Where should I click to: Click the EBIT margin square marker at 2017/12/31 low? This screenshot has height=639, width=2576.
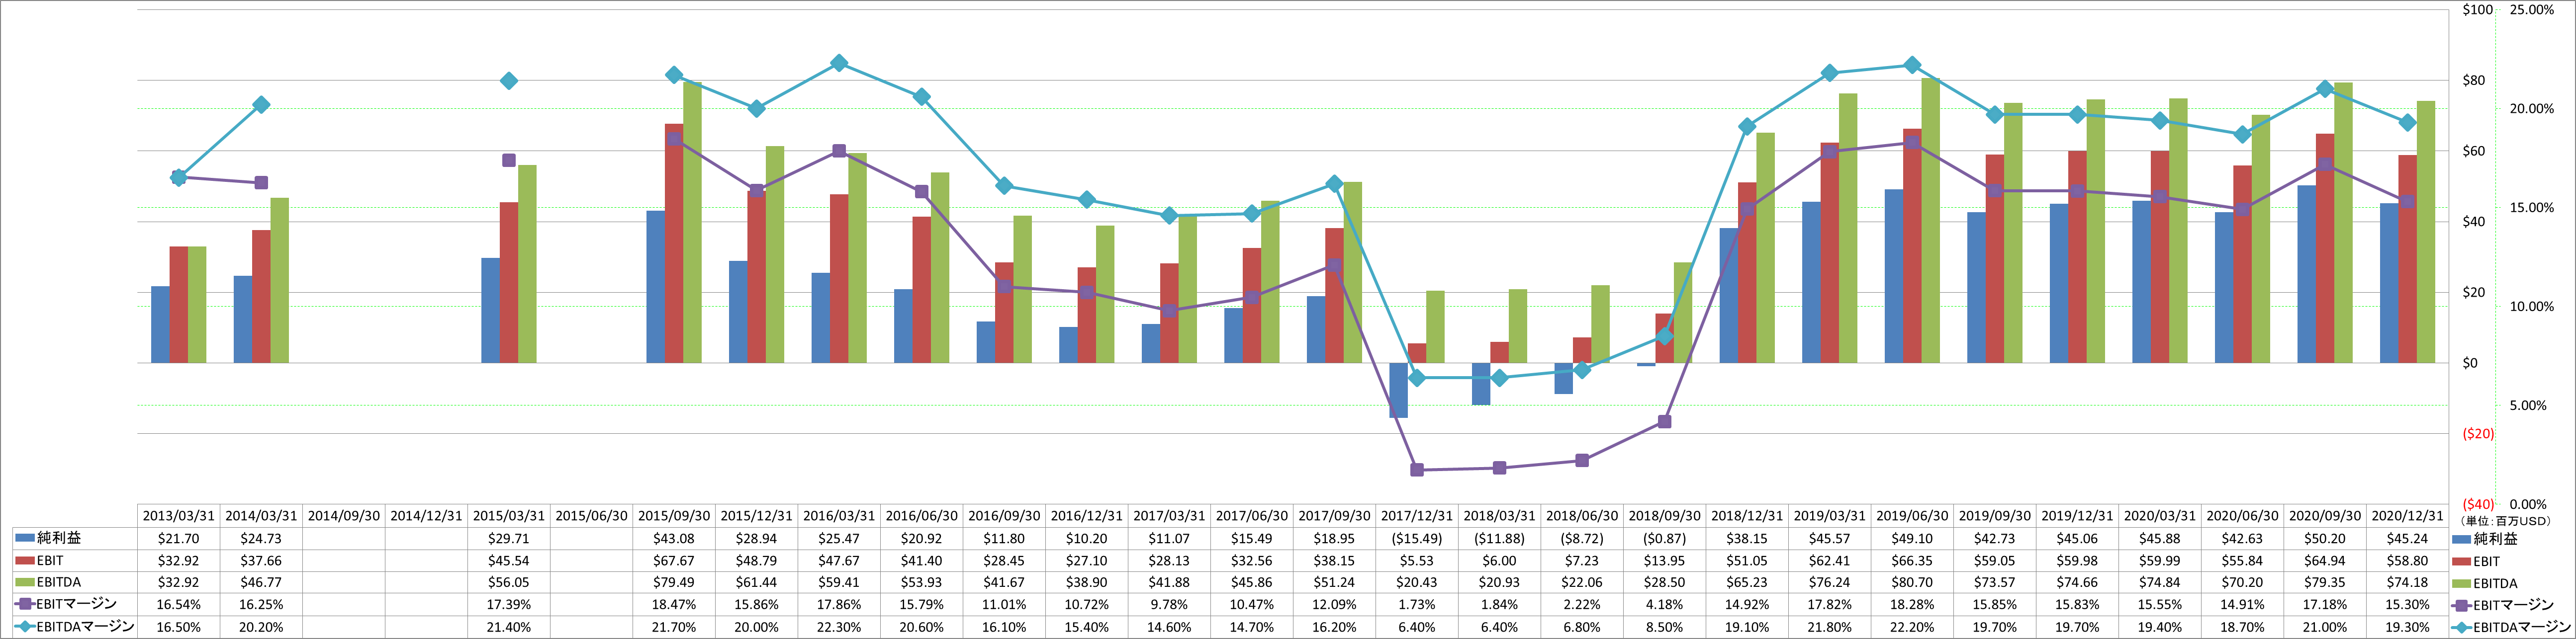1417,469
